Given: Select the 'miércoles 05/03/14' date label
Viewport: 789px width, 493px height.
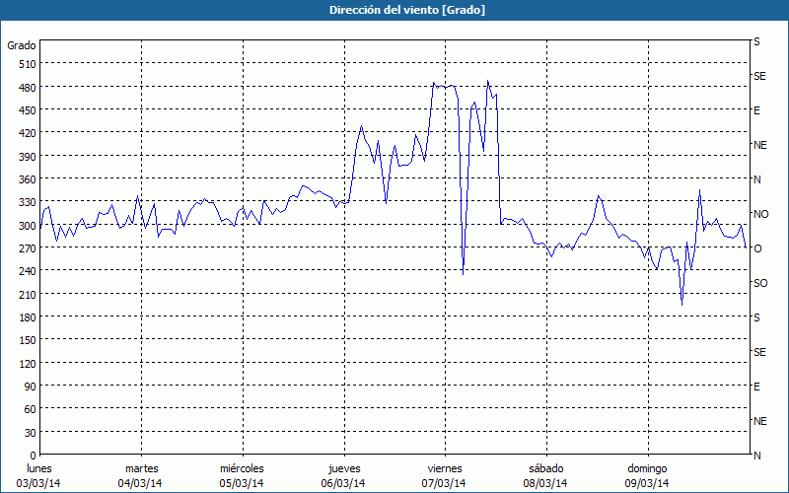Looking at the screenshot, I should coord(242,475).
